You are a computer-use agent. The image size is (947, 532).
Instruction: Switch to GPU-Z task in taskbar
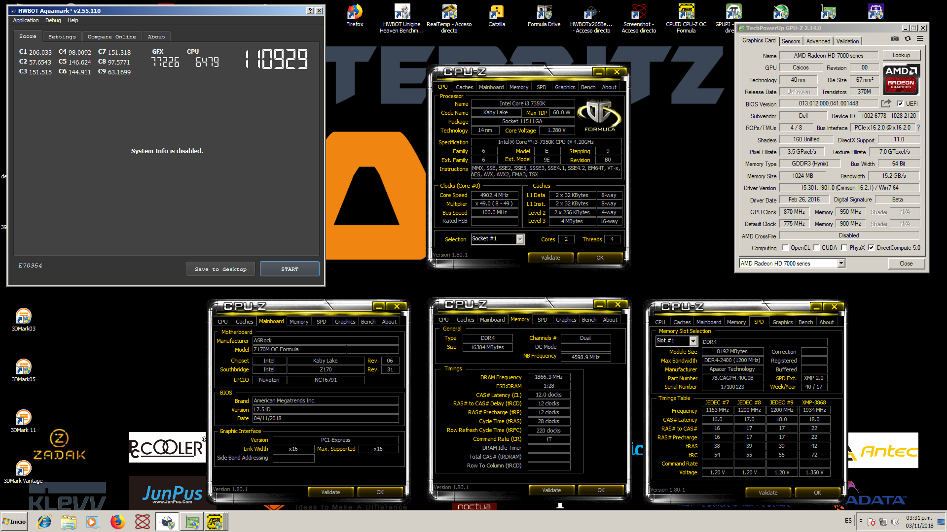[192, 522]
